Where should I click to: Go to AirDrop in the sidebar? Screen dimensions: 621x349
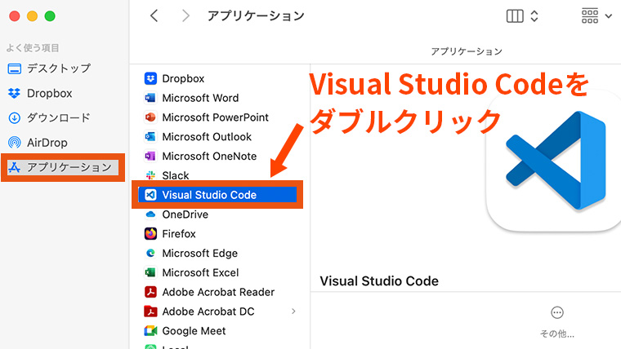[47, 143]
